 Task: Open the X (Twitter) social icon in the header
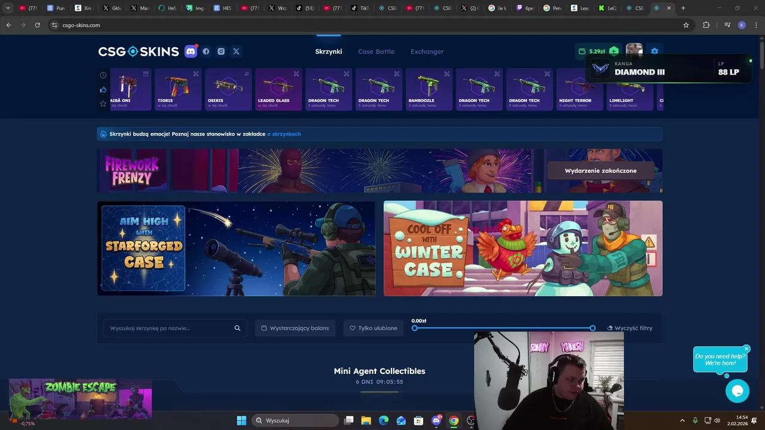(236, 51)
